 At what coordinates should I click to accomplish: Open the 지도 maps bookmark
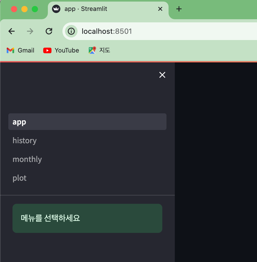(x=99, y=50)
